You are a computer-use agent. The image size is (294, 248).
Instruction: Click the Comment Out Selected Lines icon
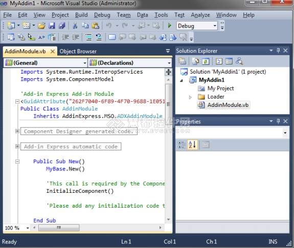point(88,37)
